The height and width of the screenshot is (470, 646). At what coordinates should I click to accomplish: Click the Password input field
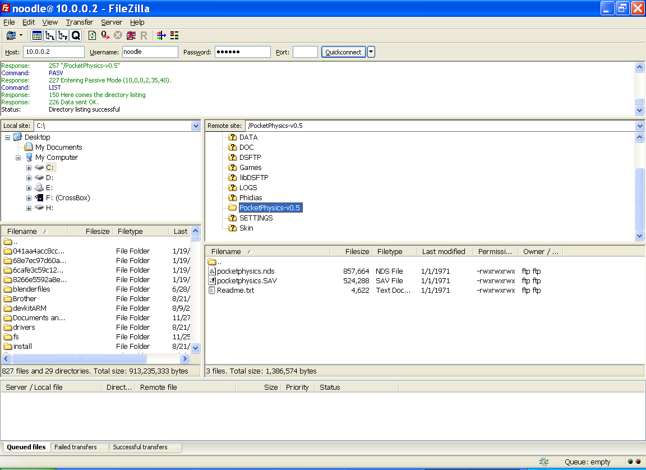point(242,52)
